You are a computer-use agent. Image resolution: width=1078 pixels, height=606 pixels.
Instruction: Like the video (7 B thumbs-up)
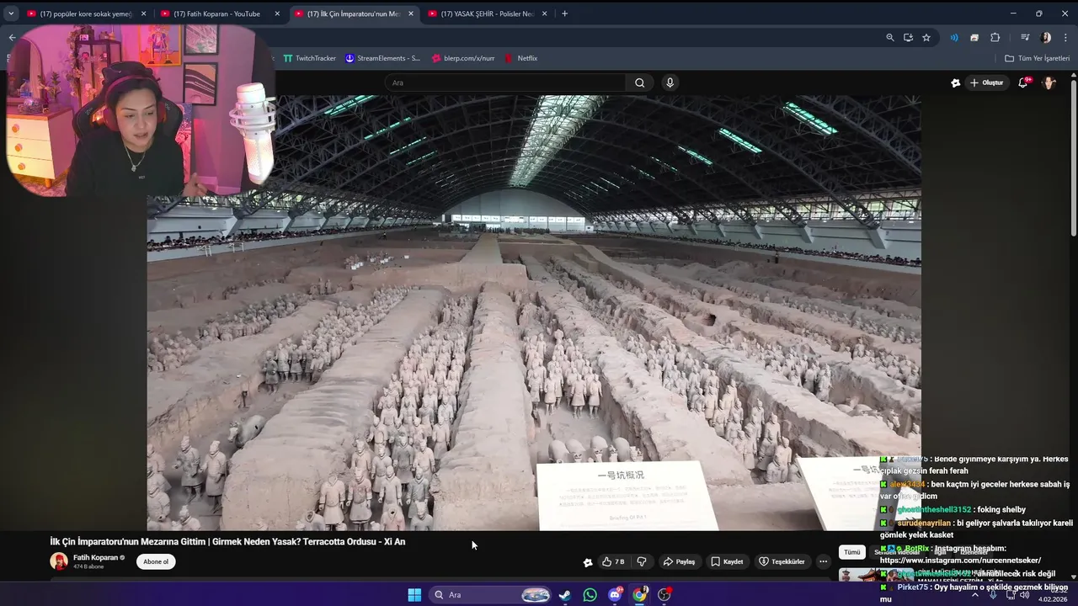[612, 561]
